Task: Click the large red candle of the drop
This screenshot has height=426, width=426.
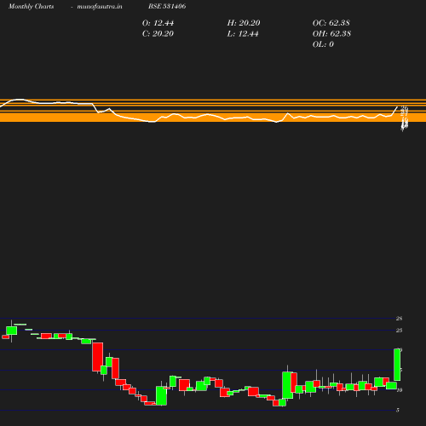Action: click(98, 357)
